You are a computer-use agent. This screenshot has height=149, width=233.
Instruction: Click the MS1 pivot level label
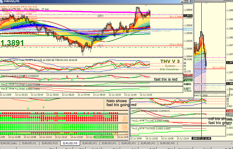pyautogui.click(x=100, y=46)
